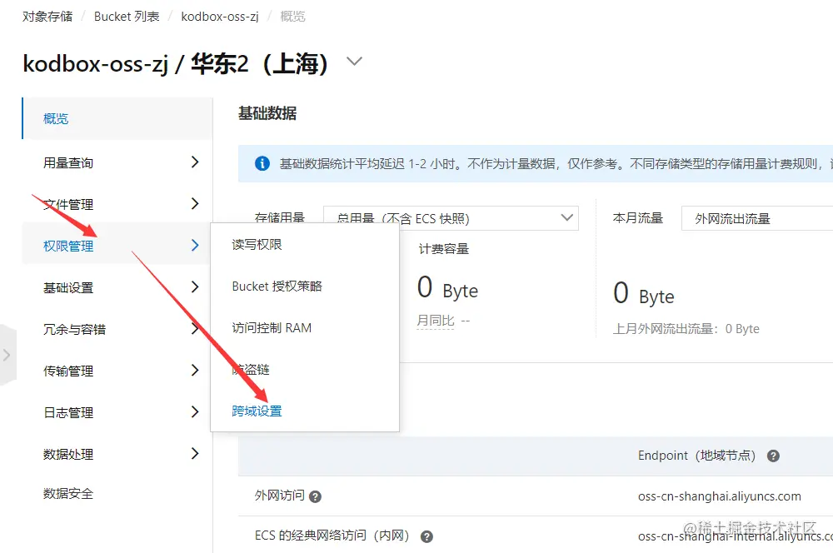The height and width of the screenshot is (553, 833).
Task: Expand the bucket switcher chevron next to 上海
Action: tap(354, 61)
